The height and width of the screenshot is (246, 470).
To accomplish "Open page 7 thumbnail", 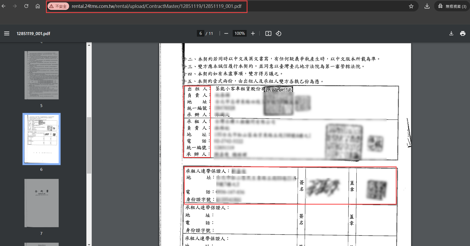I will click(41, 203).
